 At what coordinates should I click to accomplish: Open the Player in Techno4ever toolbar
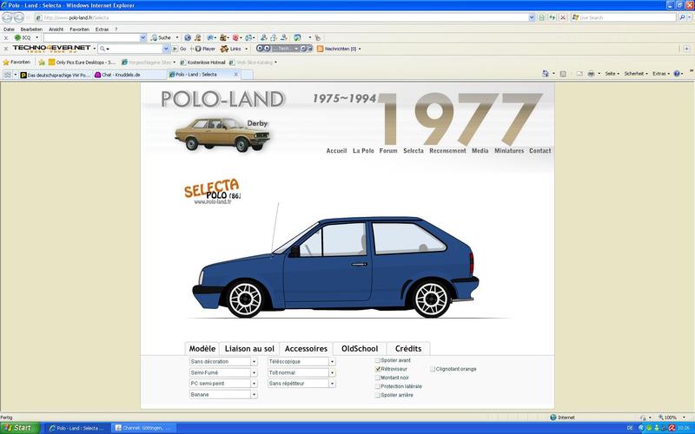coord(206,49)
